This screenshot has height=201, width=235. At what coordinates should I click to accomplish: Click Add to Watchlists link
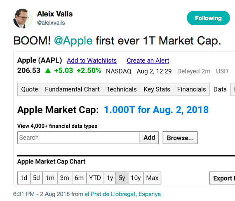(x=92, y=61)
